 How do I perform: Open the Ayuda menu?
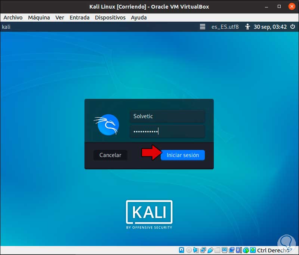click(x=139, y=18)
